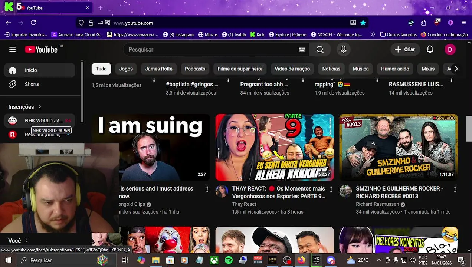Image resolution: width=472 pixels, height=267 pixels.
Task: Open more options for Asmongold Clips video
Action: pyautogui.click(x=207, y=189)
